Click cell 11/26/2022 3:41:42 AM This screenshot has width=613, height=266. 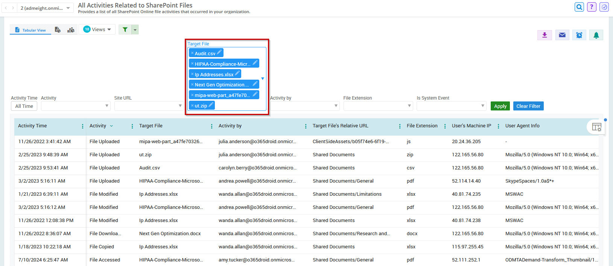tap(44, 142)
